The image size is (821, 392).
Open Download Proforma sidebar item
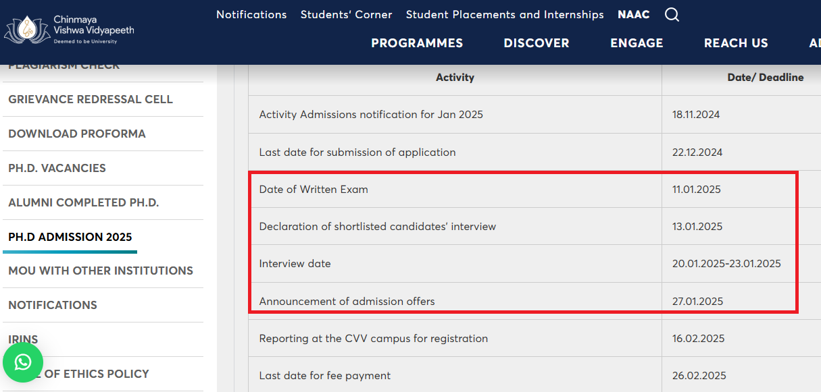[x=77, y=134]
